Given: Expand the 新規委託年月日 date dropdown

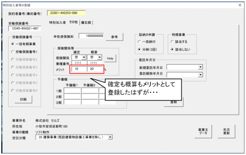Looking at the screenshot, I should (200, 67).
